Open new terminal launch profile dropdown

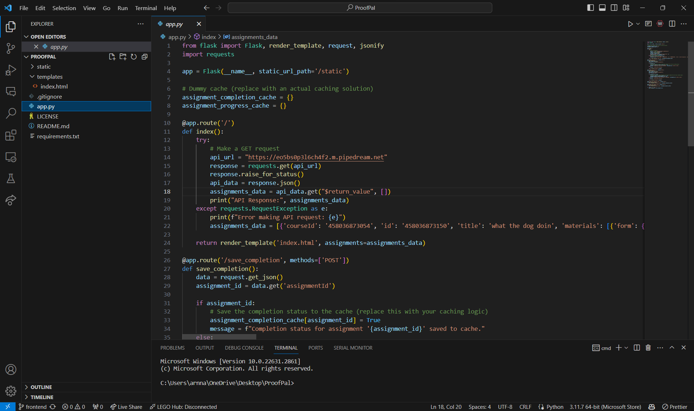626,347
